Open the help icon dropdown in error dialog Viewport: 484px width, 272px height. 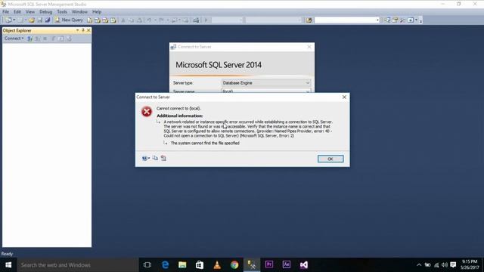146,158
